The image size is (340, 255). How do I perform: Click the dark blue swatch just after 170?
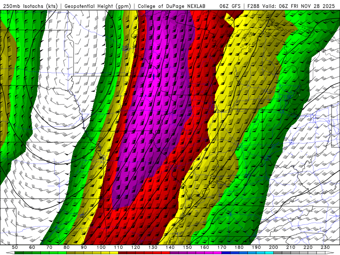226,253
